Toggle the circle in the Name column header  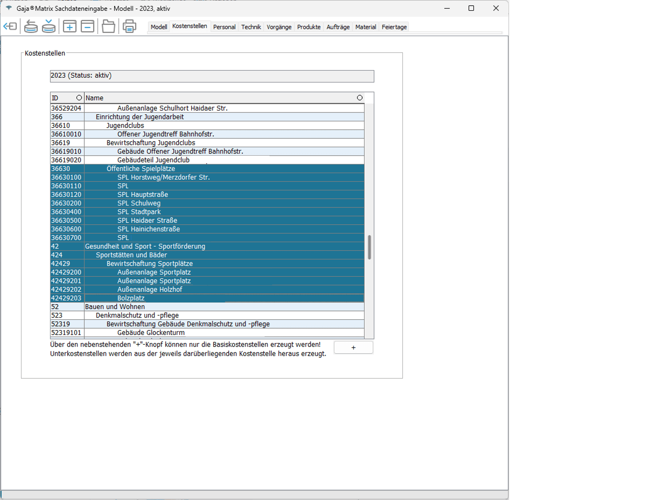(360, 98)
